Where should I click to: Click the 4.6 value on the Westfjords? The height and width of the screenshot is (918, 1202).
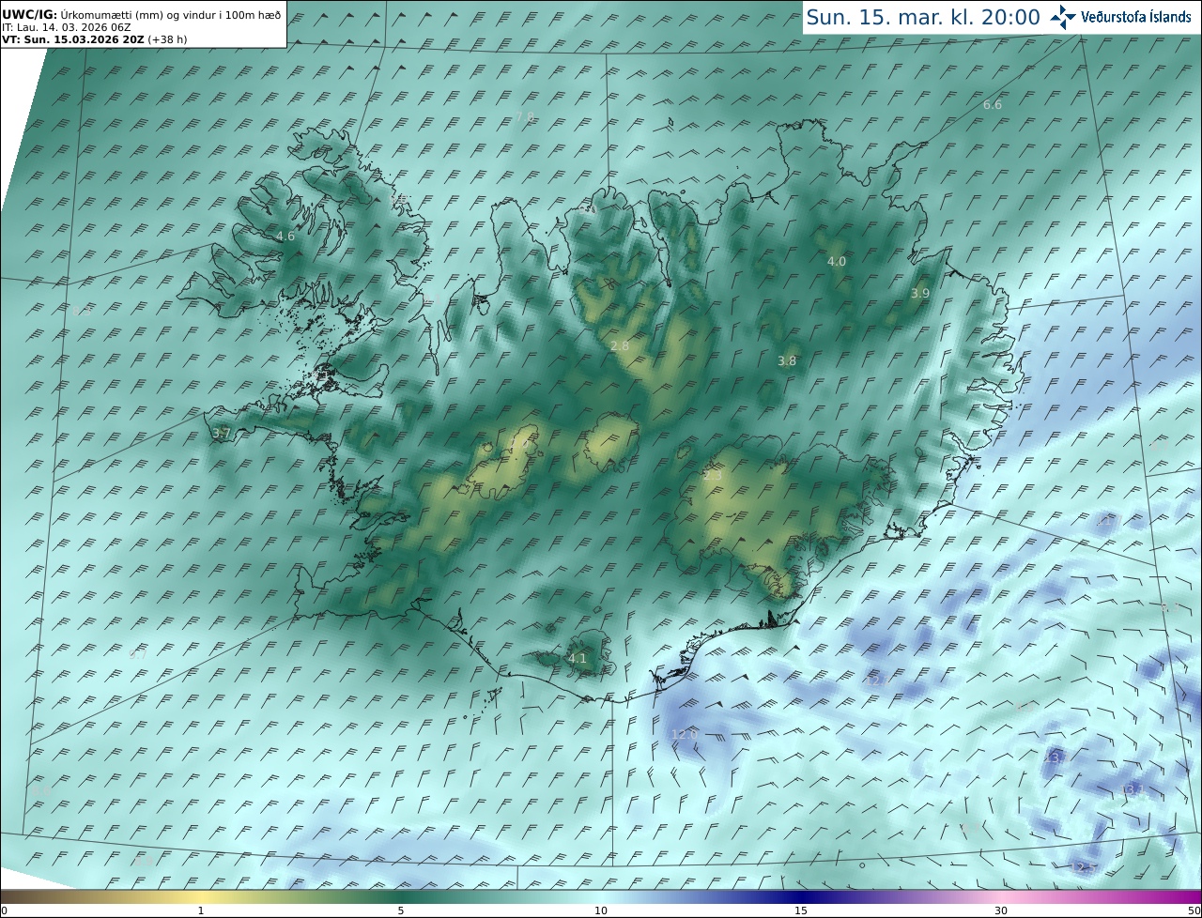point(285,237)
